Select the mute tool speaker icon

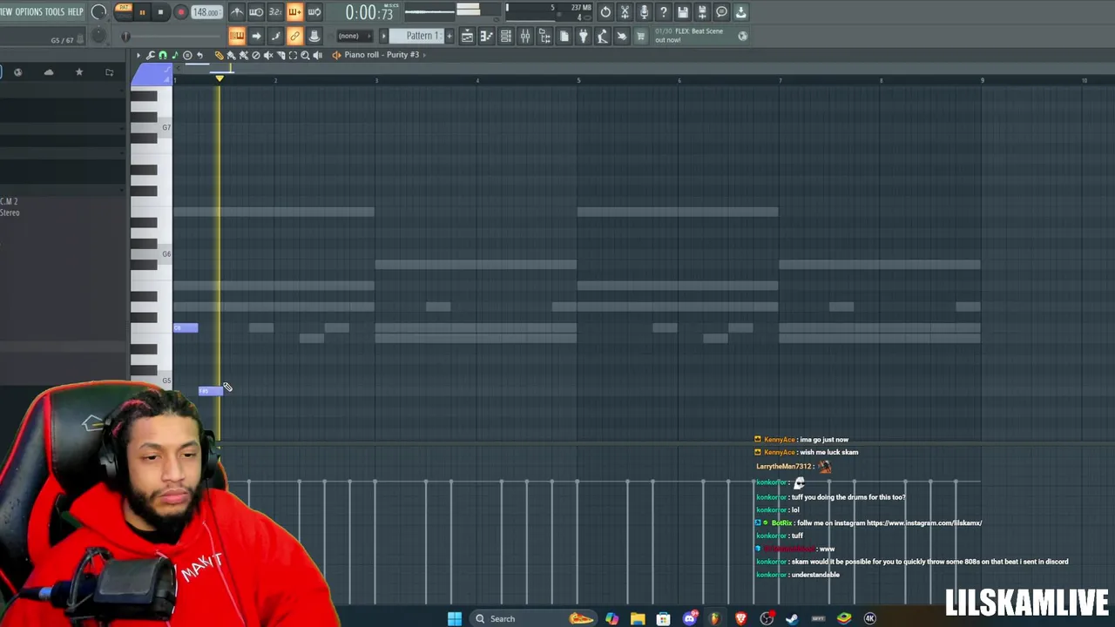coord(268,55)
